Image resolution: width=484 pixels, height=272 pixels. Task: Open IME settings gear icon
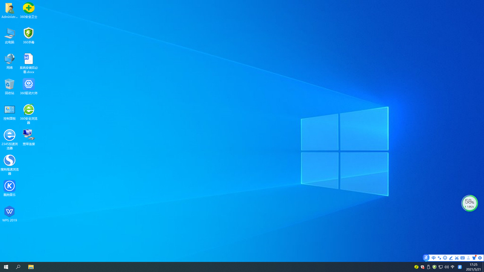(x=480, y=258)
